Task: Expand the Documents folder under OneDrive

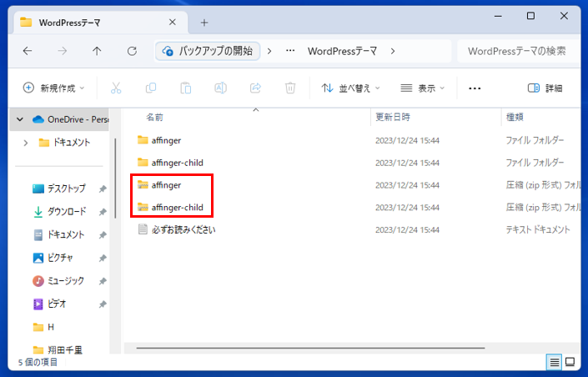Action: point(26,143)
